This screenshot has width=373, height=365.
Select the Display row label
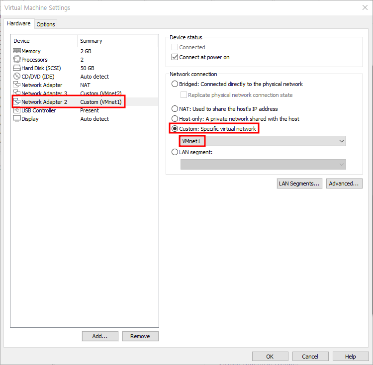point(30,119)
